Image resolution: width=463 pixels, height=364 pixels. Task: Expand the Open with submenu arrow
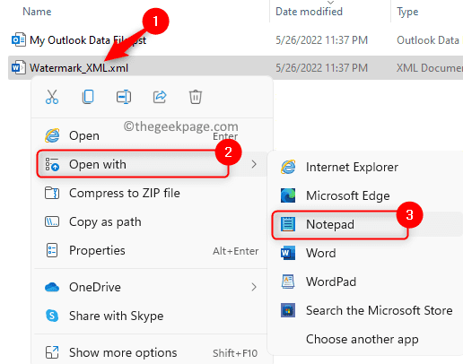(x=254, y=164)
